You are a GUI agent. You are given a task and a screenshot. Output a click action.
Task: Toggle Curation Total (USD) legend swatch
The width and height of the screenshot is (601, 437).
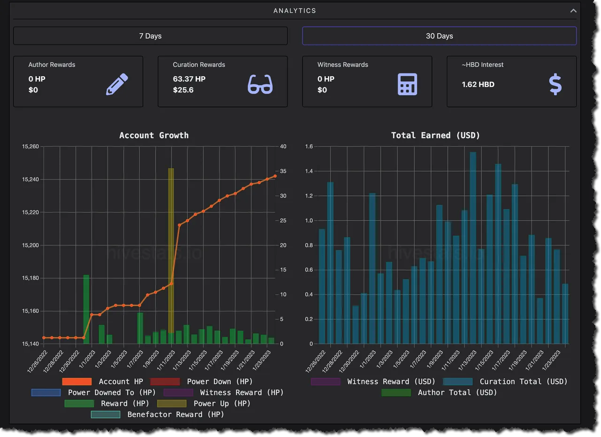tap(457, 382)
